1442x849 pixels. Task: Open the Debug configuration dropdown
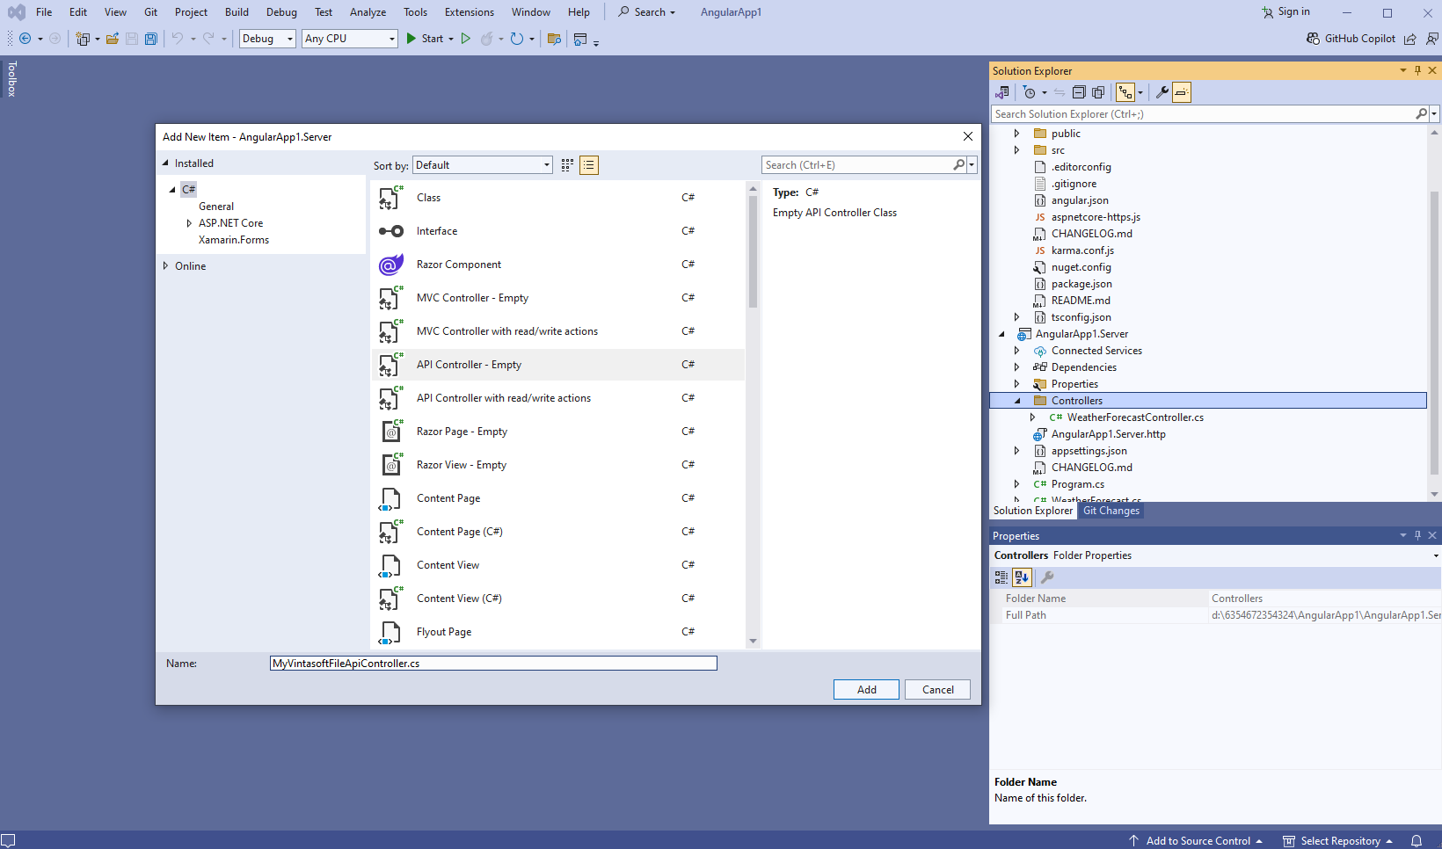pos(267,39)
